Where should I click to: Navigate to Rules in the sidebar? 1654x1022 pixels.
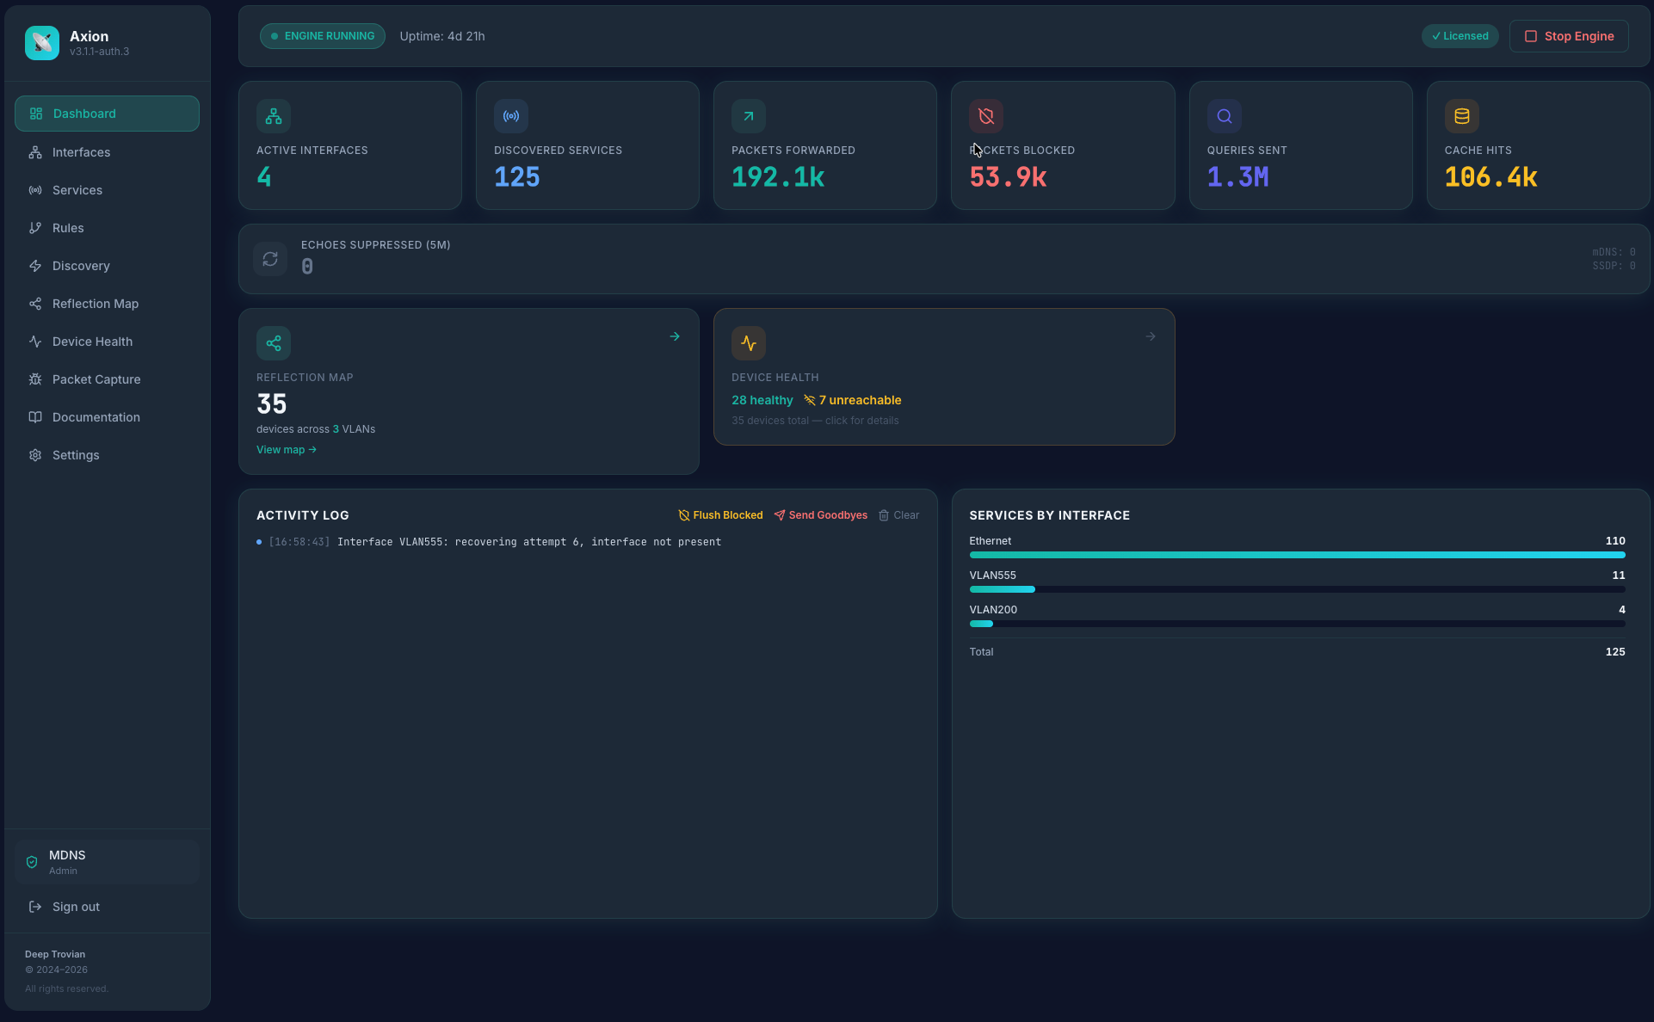pos(107,228)
